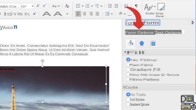Switch to the Form Options tab
This screenshot has width=196, height=110.
tap(139, 33)
